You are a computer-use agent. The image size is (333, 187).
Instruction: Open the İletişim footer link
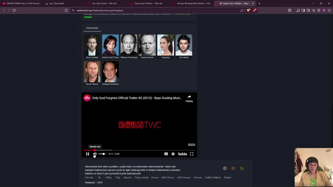227,178
